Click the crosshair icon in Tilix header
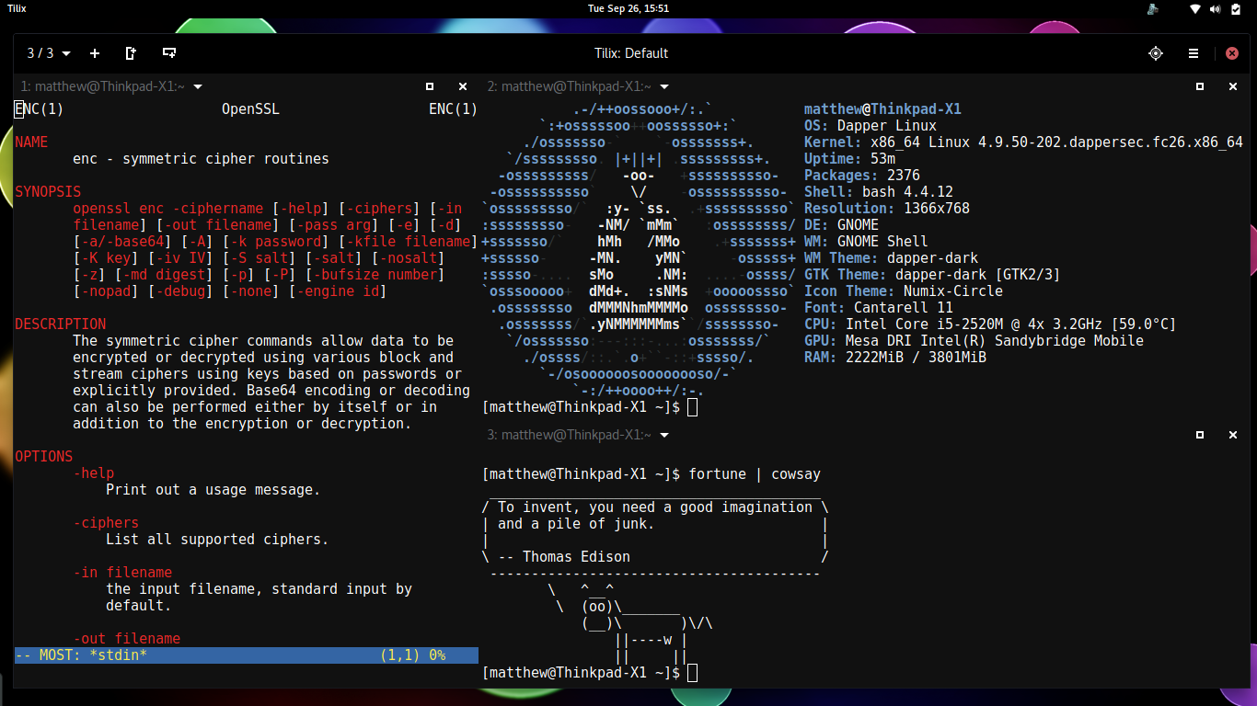The width and height of the screenshot is (1257, 706). pos(1156,53)
